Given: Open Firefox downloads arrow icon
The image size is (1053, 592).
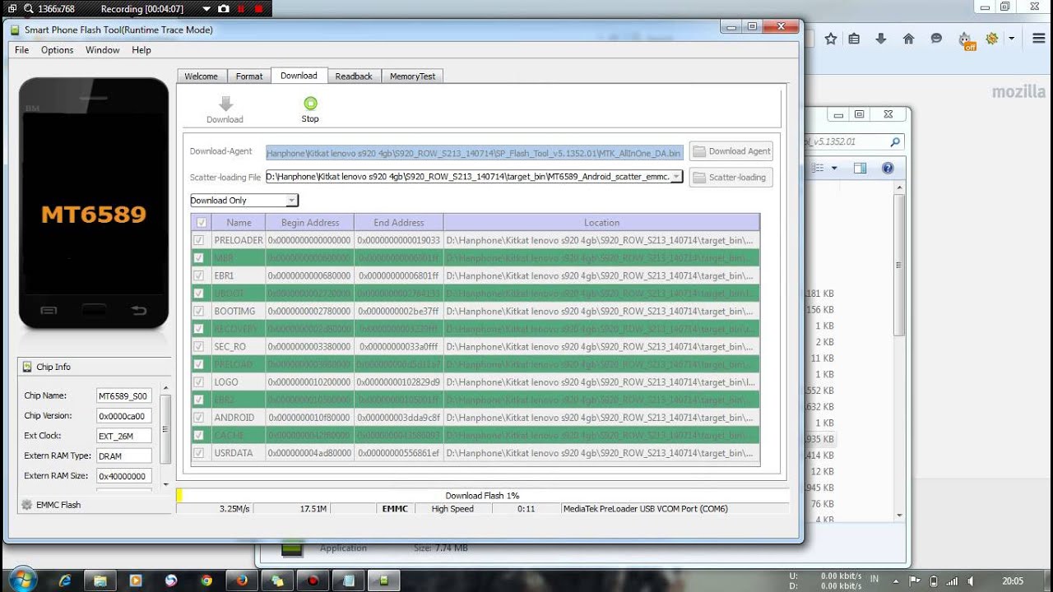Looking at the screenshot, I should pyautogui.click(x=881, y=39).
